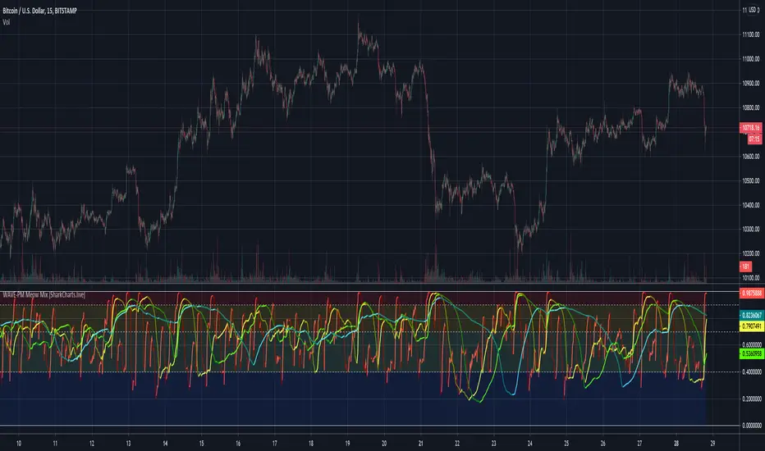
Task: Click date 22 on the time axis
Action: pyautogui.click(x=457, y=444)
